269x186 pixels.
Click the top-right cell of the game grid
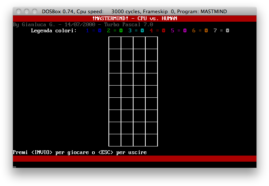coord(151,43)
